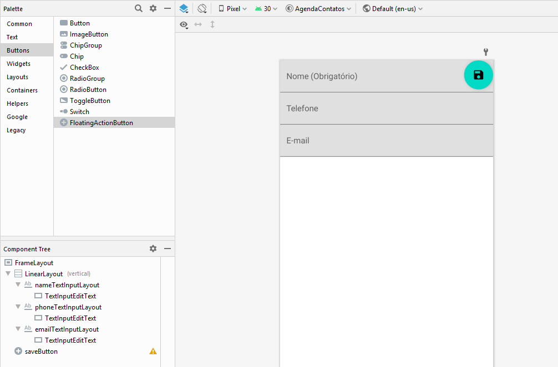Collapse the LinearLayout tree node
The width and height of the screenshot is (558, 367).
coord(8,274)
